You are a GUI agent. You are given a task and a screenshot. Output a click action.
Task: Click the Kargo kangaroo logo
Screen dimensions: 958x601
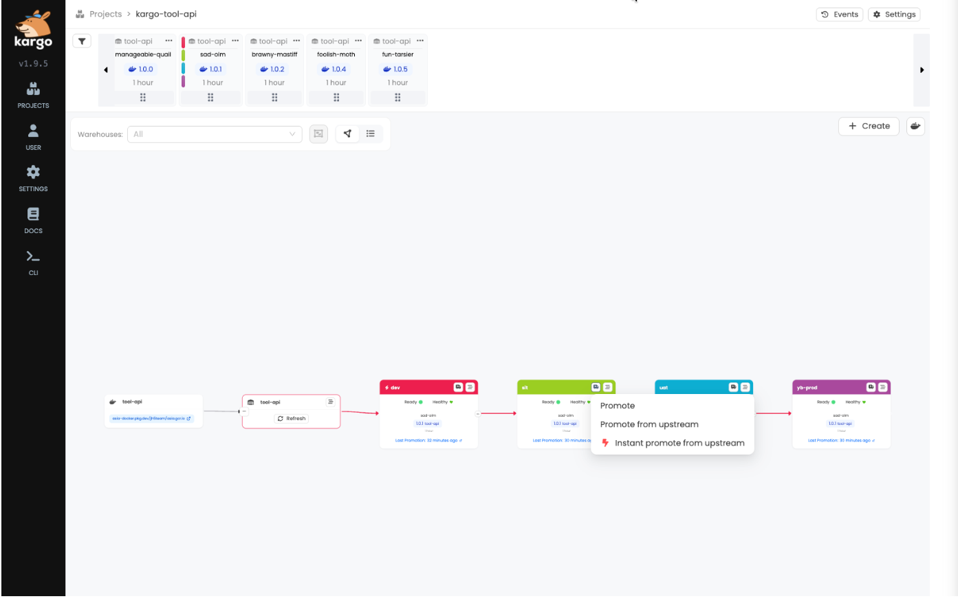[33, 30]
